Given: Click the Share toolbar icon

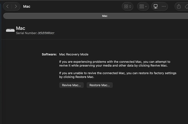Looking at the screenshot, I should click(x=179, y=7).
